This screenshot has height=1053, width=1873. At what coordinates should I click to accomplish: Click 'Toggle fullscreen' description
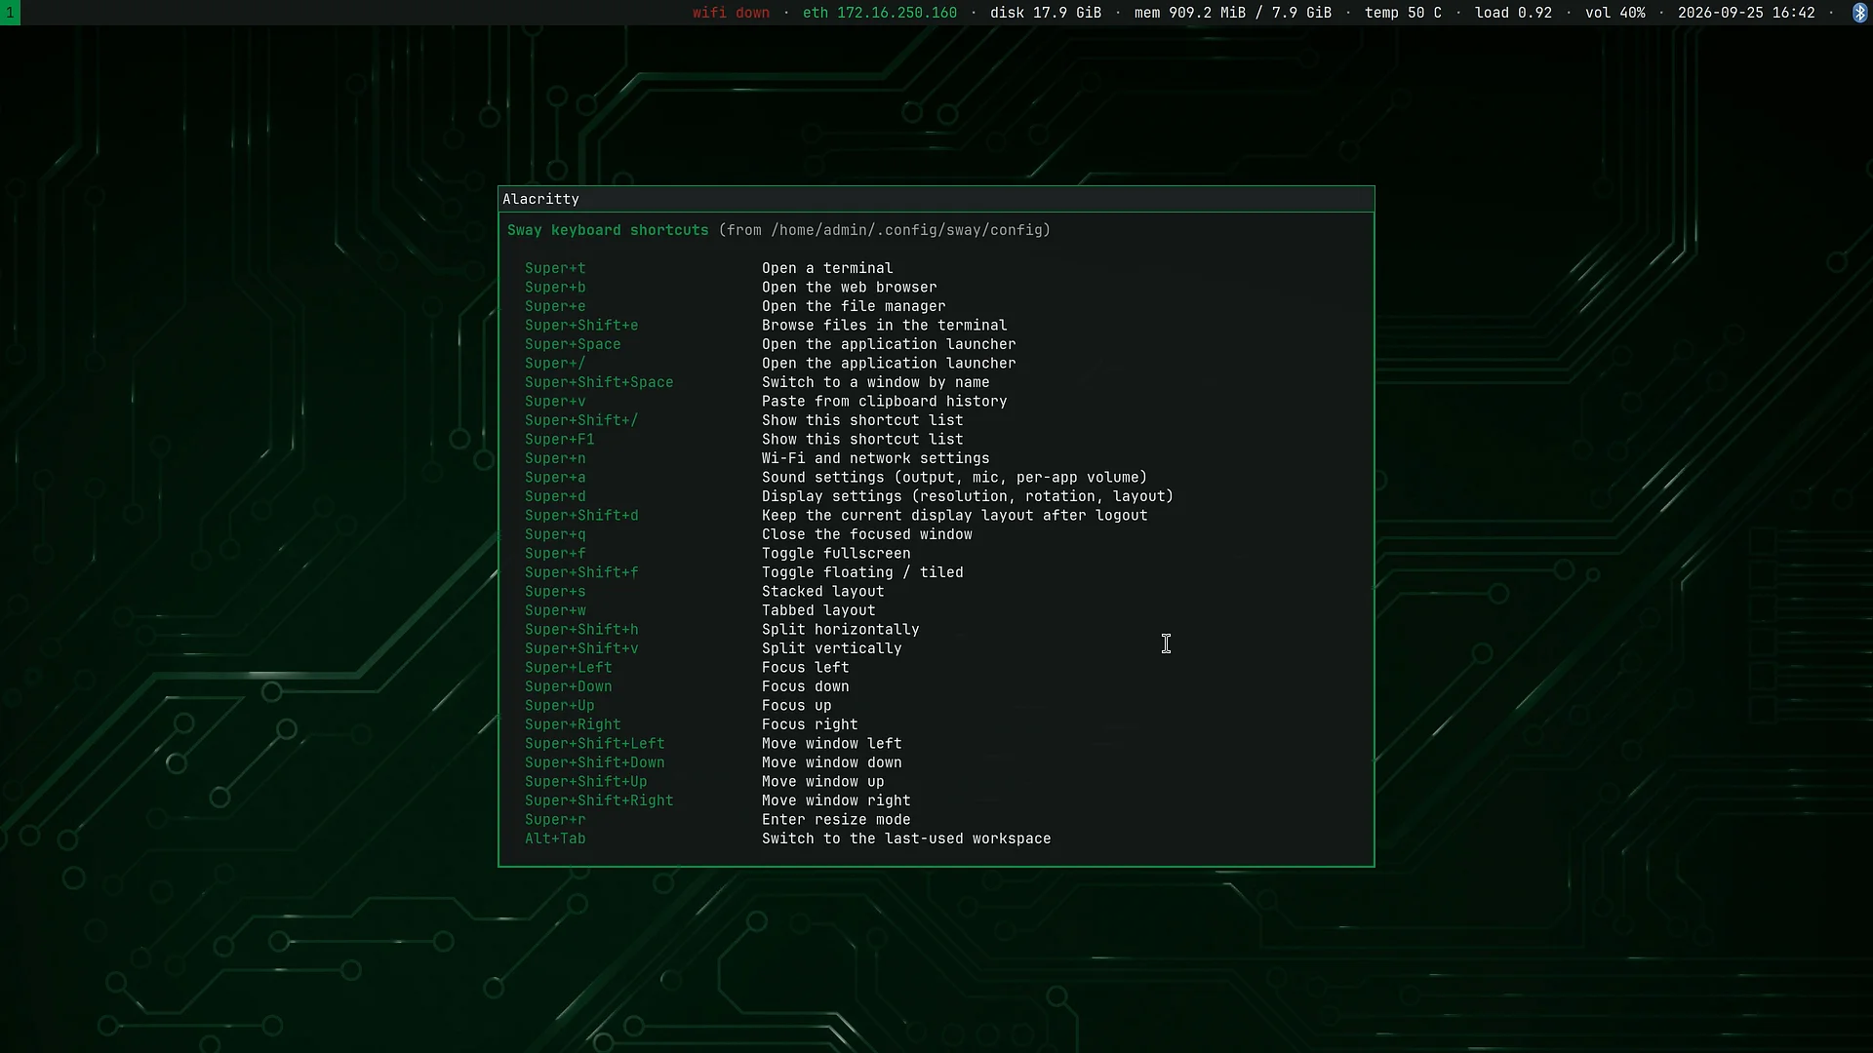coord(836,554)
